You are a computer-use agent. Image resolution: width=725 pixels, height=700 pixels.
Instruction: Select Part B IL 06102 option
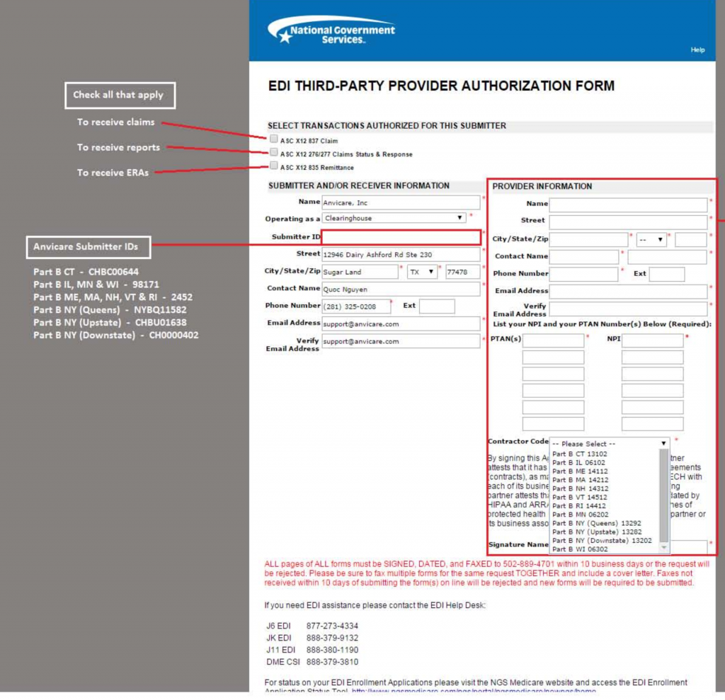(x=606, y=462)
